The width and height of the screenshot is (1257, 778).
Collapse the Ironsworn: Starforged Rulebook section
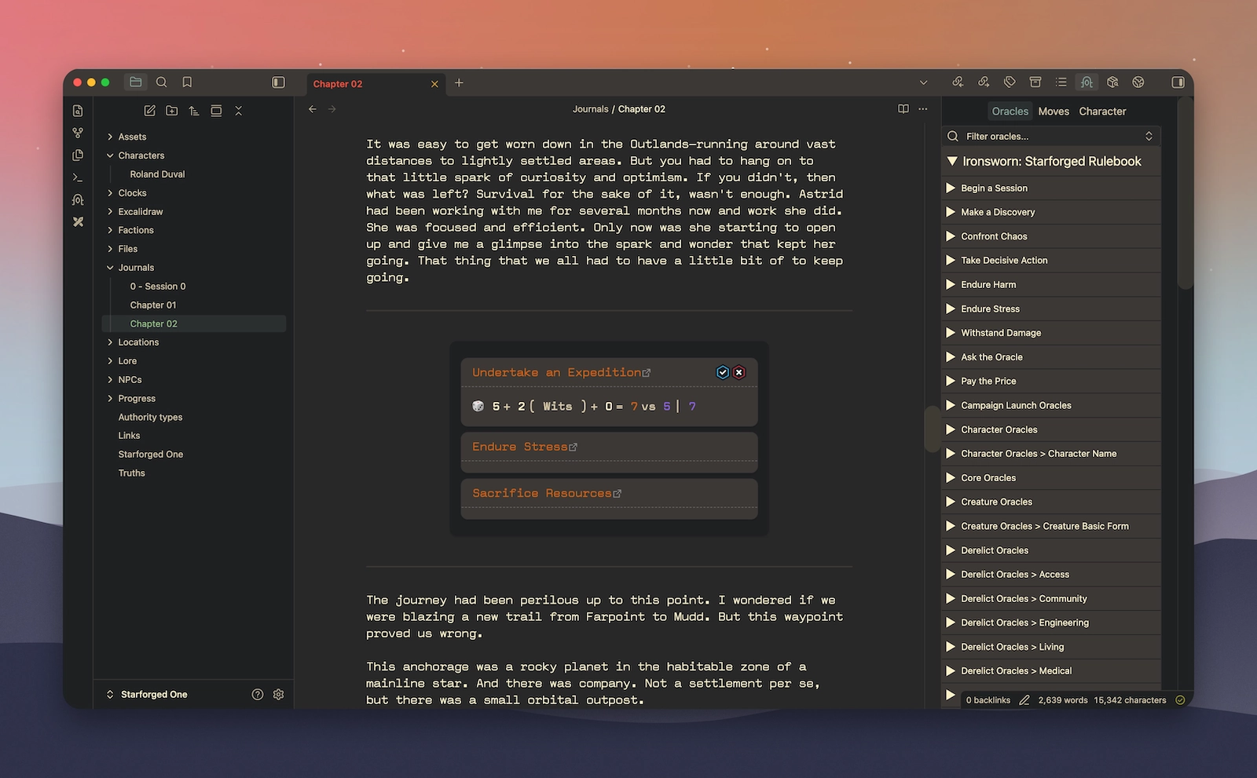click(x=951, y=161)
